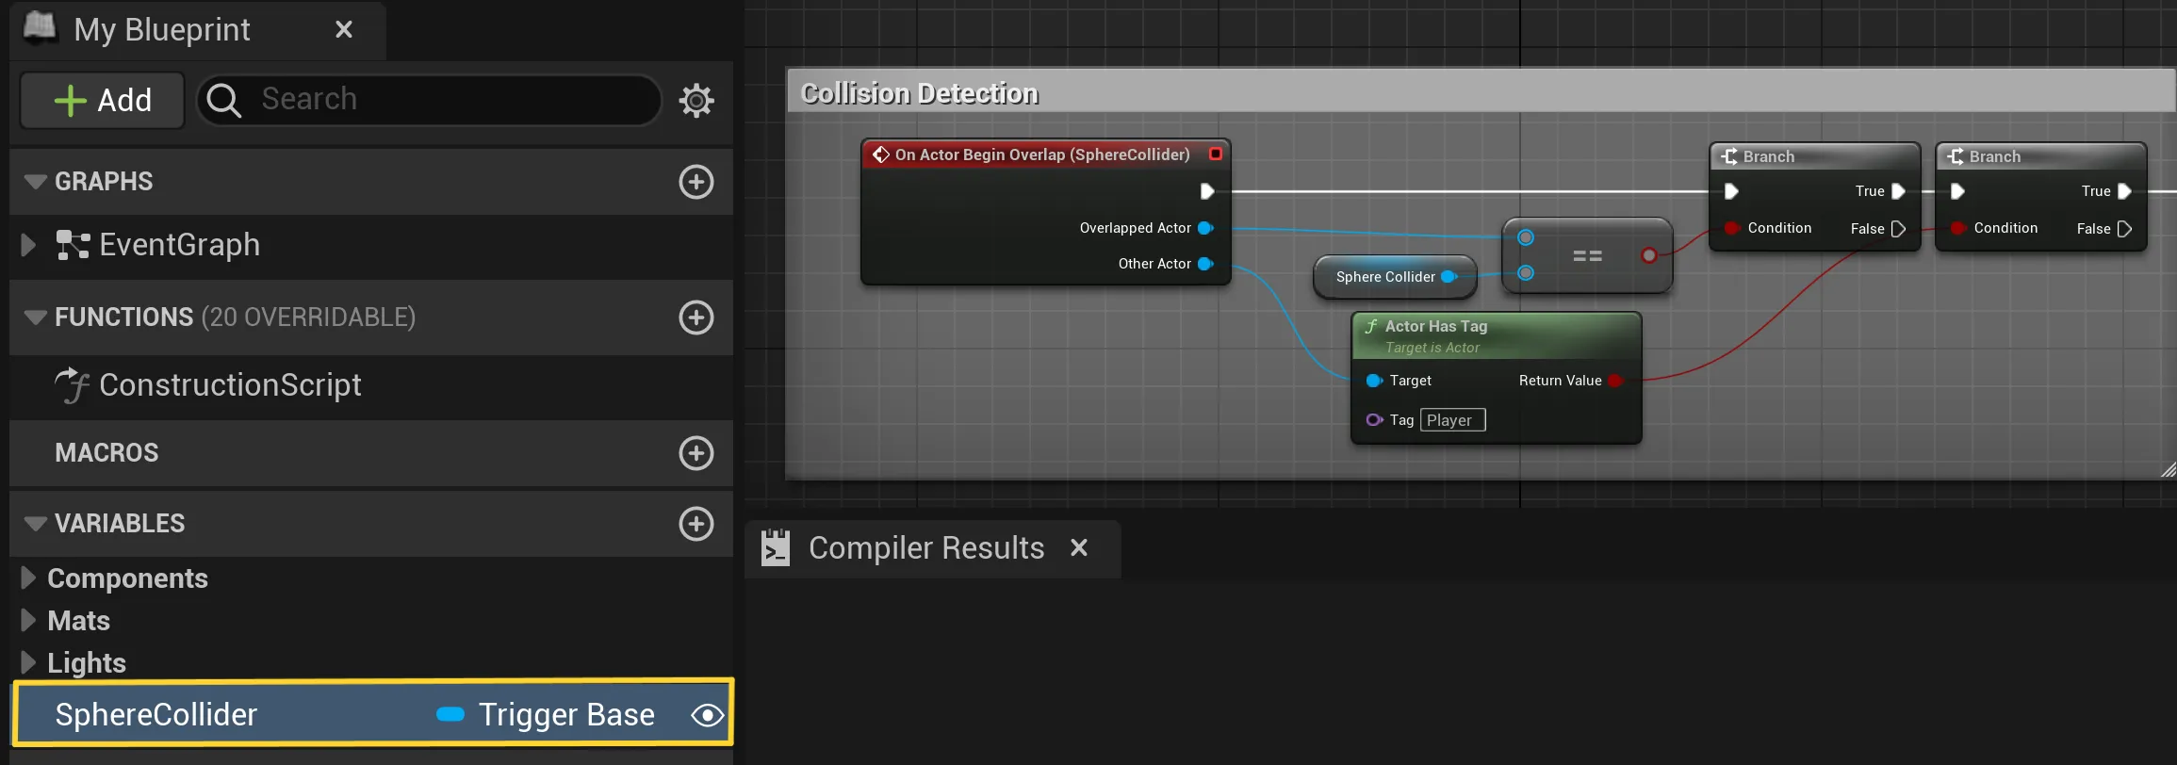Click the Tag input pin

1374,420
